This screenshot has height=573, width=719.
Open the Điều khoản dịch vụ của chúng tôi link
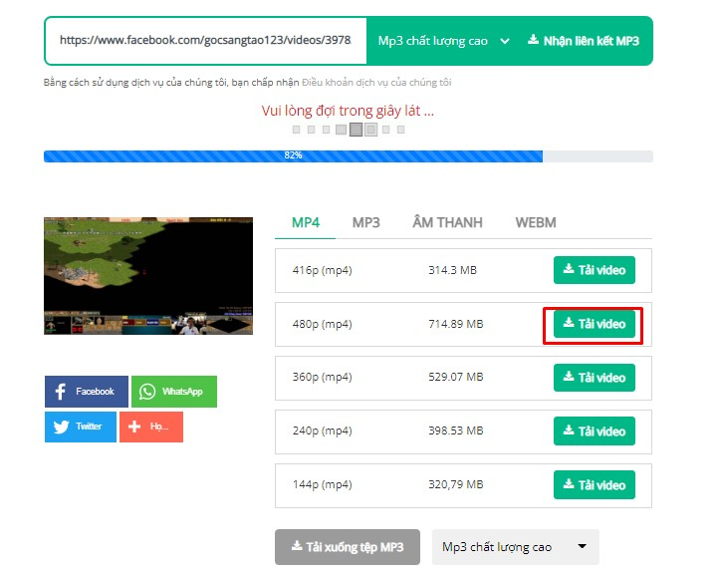376,82
